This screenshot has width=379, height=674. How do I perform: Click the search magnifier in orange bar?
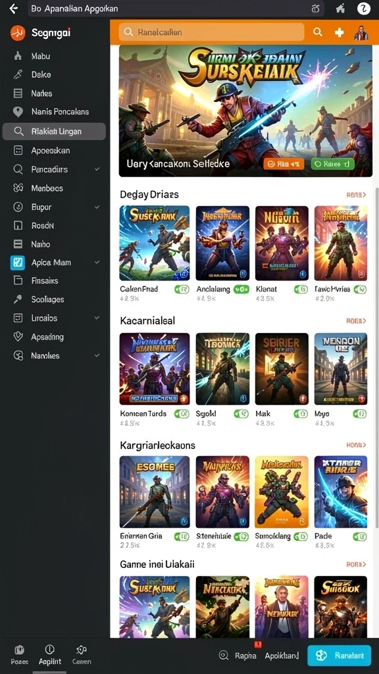click(318, 32)
